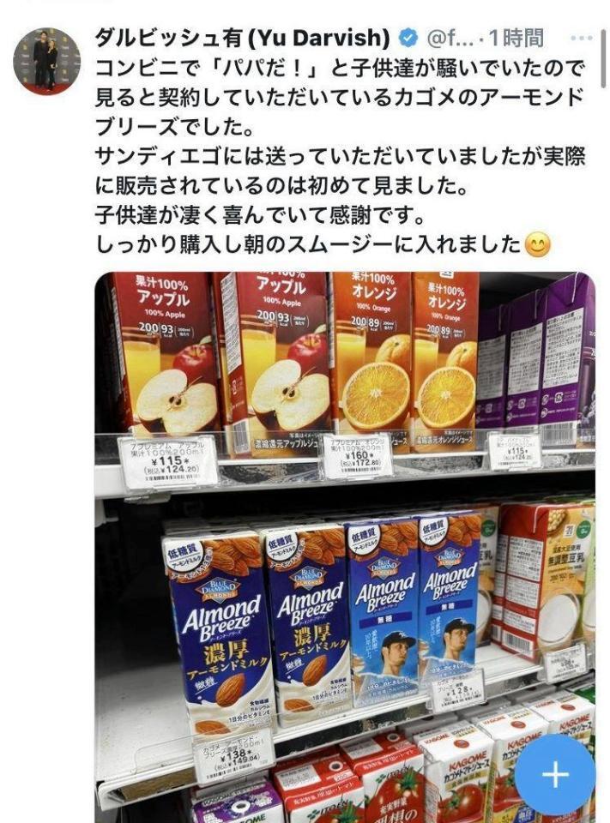This screenshot has height=823, width=610.
Task: Tap the smiling emoji ending the tweet
Action: [x=537, y=244]
